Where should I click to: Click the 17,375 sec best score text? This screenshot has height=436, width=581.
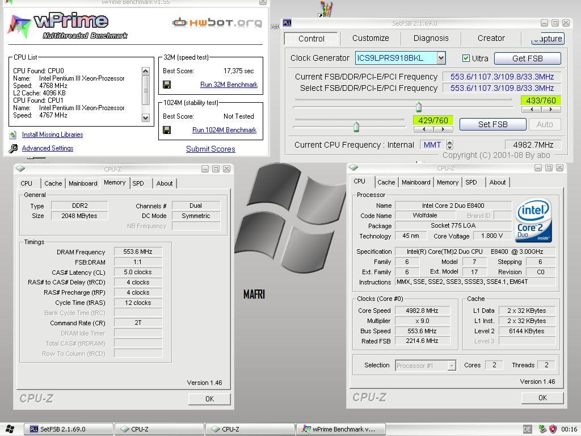point(239,71)
